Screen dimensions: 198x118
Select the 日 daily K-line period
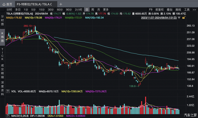point(87,10)
